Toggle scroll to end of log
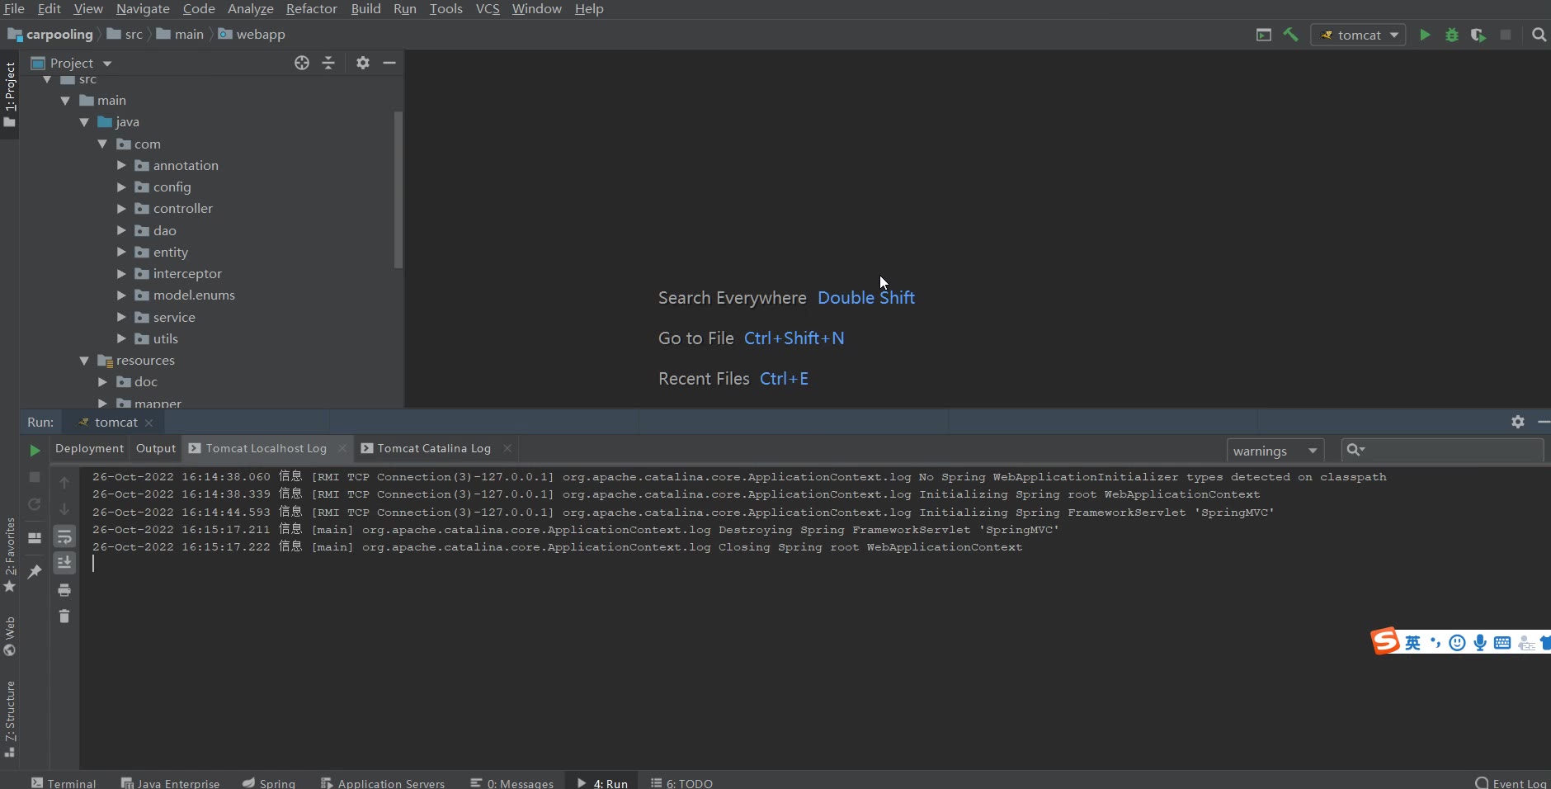 [64, 563]
